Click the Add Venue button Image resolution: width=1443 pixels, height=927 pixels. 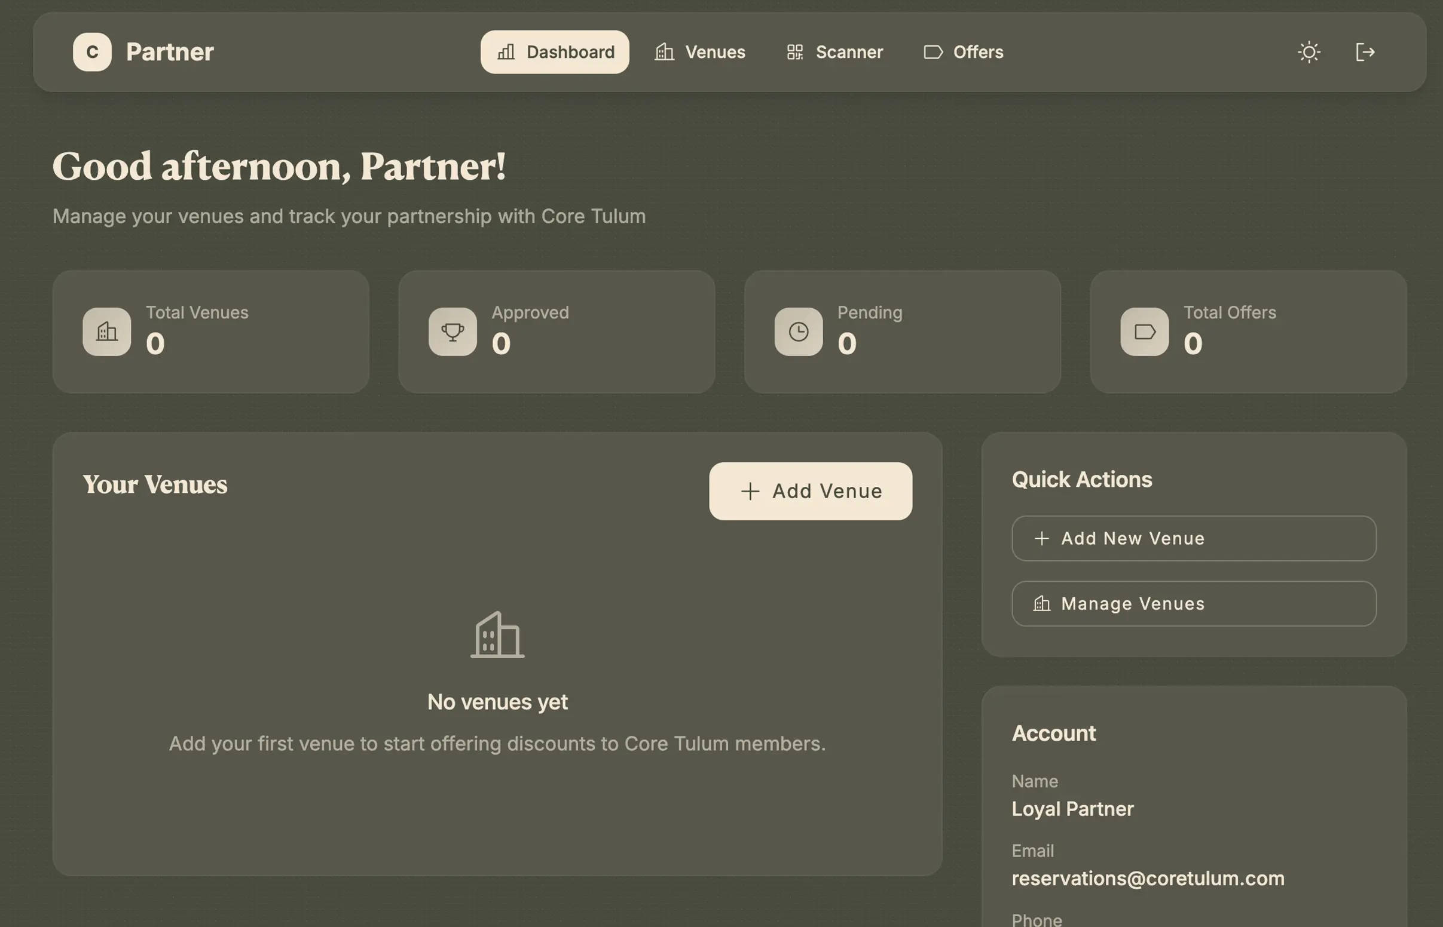[x=810, y=491]
